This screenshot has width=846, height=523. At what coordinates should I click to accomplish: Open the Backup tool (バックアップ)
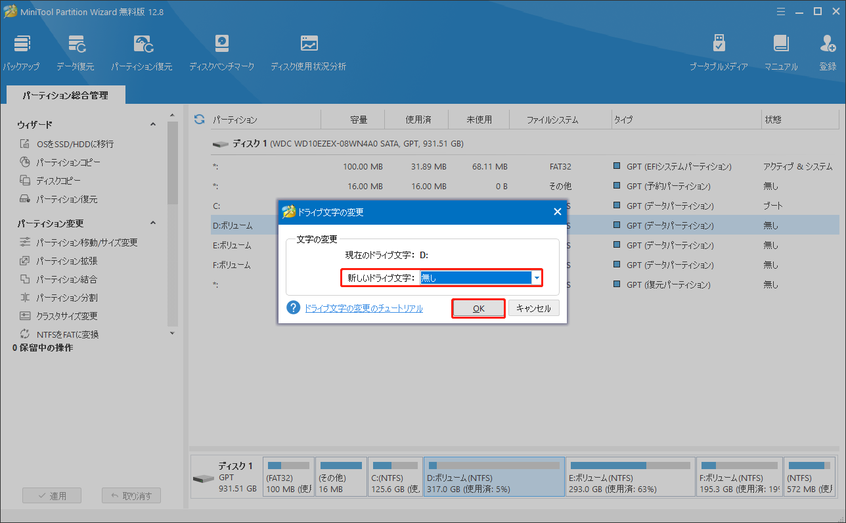tap(21, 53)
